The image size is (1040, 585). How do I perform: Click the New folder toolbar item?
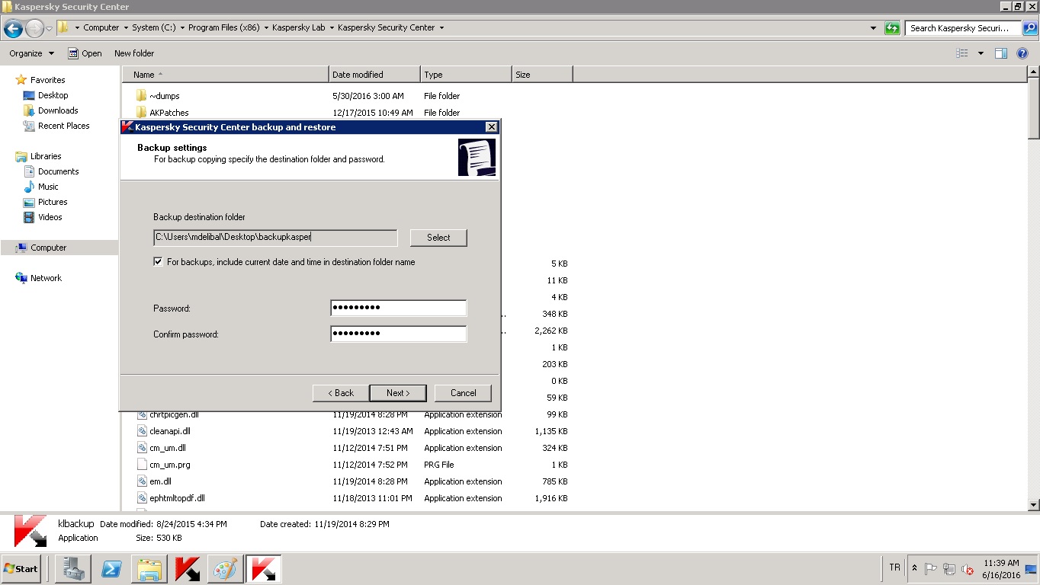pyautogui.click(x=134, y=53)
